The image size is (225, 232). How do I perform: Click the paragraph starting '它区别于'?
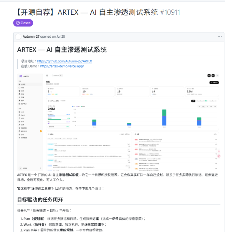pos(60,188)
